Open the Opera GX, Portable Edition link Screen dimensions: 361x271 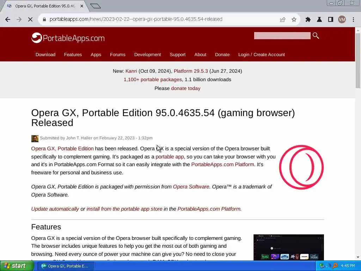(x=62, y=149)
